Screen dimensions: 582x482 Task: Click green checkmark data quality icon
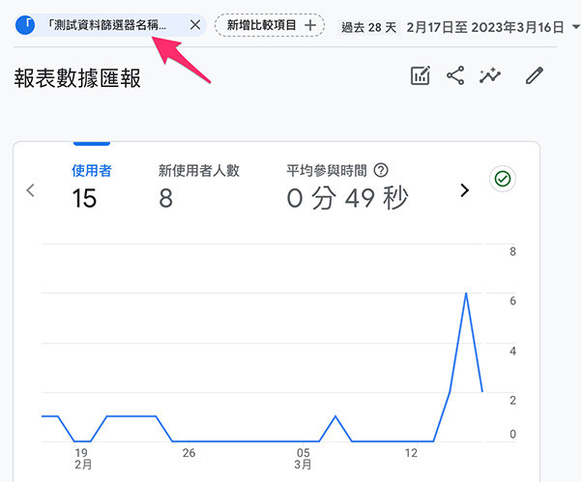click(503, 179)
